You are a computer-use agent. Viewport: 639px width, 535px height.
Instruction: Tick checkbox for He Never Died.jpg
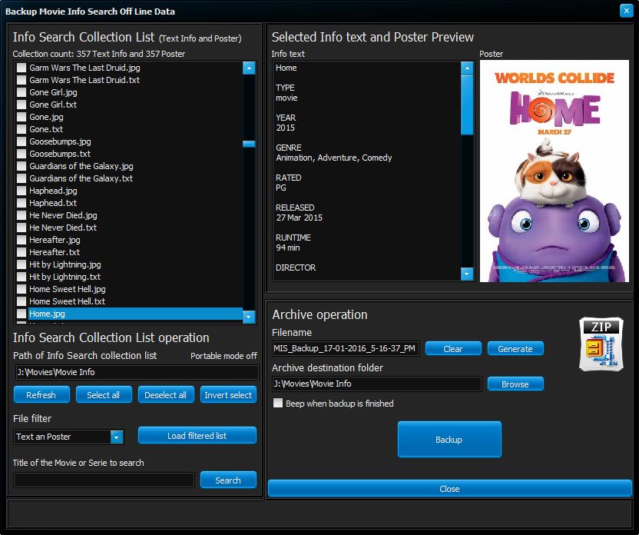22,215
